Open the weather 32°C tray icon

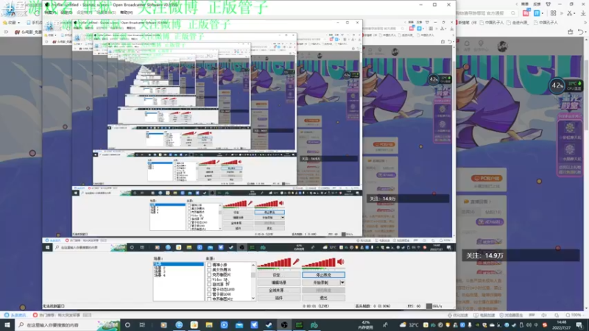tap(409, 324)
